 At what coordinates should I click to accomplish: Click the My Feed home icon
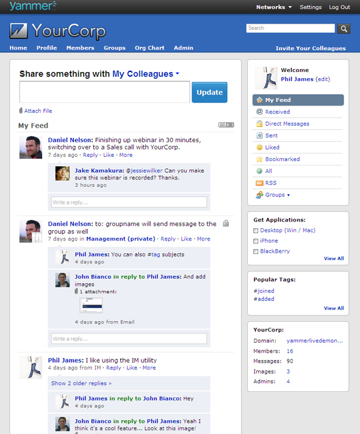259,100
